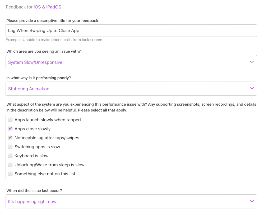Viewport: 259px width, 210px height.
Task: Uncheck the Apps close slowly checkbox
Action: 10,129
